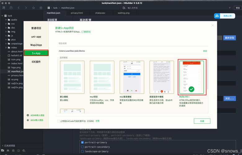
Task: Switch to privacy.html editor tab
Action: pos(77,13)
